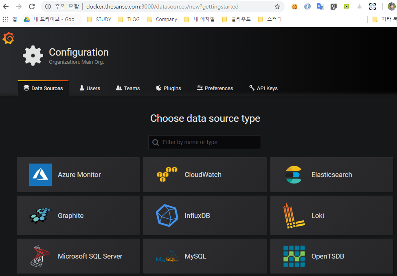Reload the page in the browser
Image resolution: width=397 pixels, height=276 pixels.
click(32, 6)
